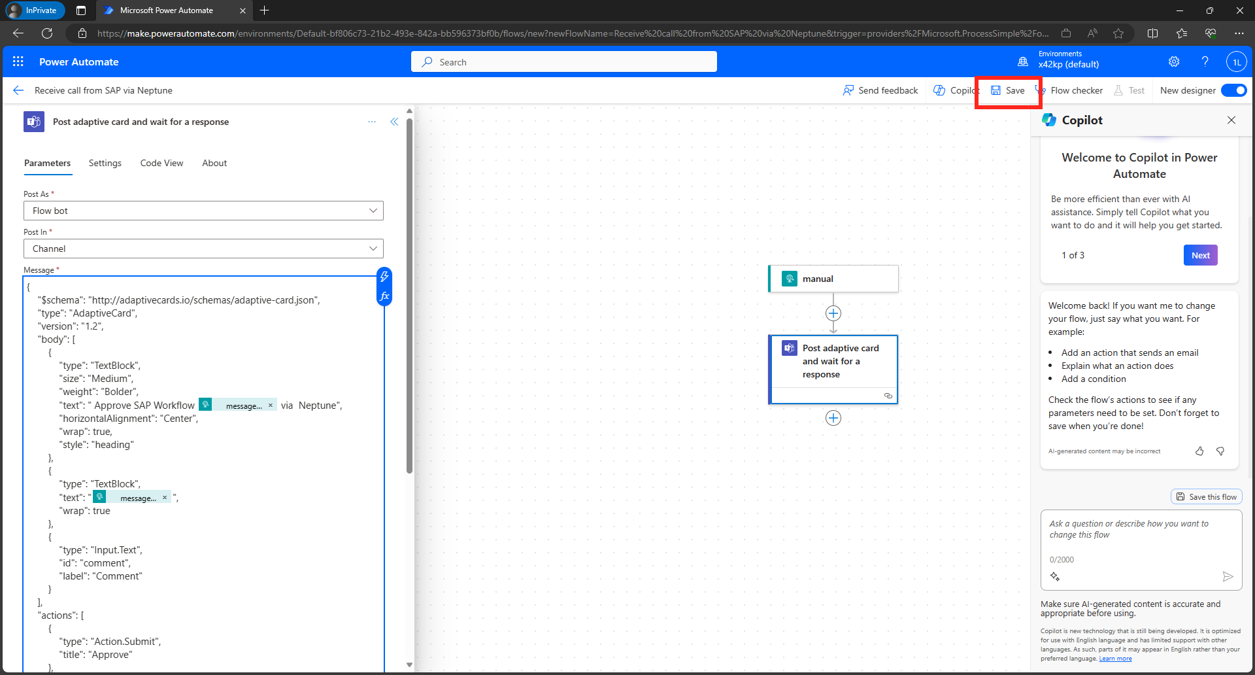The width and height of the screenshot is (1255, 675).
Task: Click the panel scrollbar up arrow
Action: [x=409, y=111]
